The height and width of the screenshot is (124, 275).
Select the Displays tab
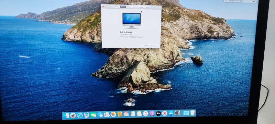pyautogui.click(x=123, y=7)
